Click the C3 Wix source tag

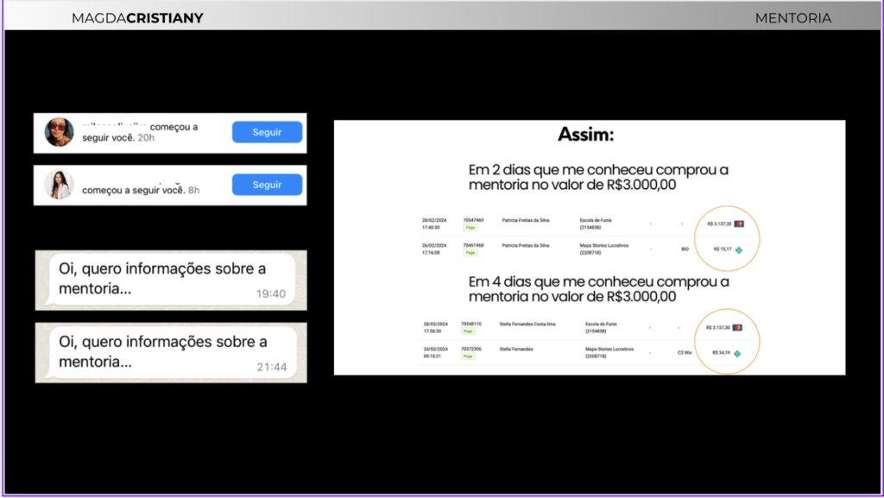tap(685, 352)
